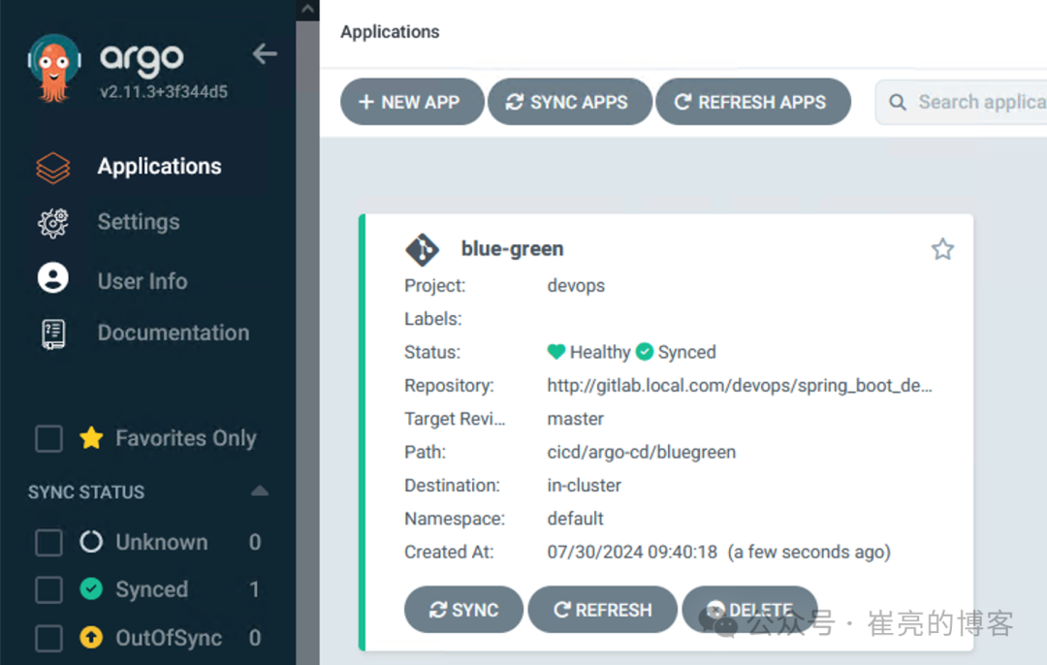The image size is (1047, 665).
Task: Click the User Info avatar icon
Action: [x=53, y=279]
